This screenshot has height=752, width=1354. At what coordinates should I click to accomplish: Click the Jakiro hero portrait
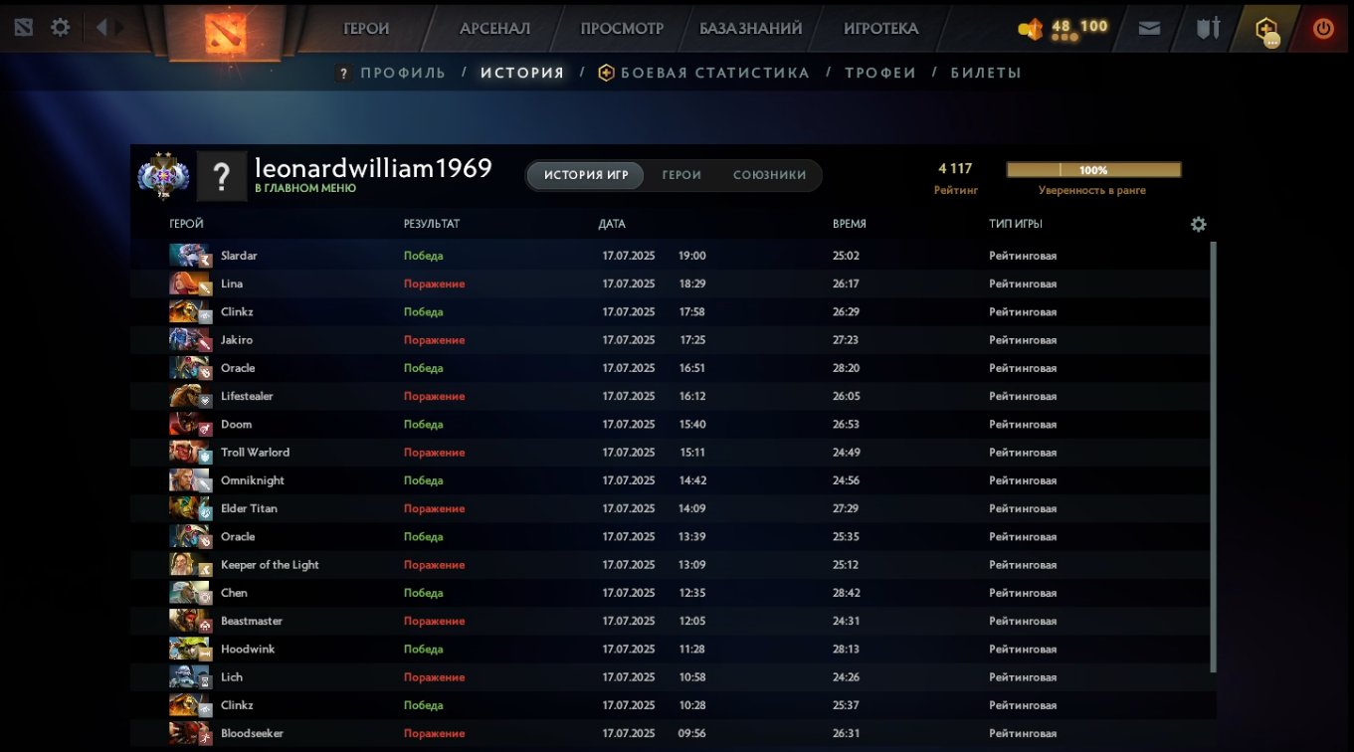(x=190, y=340)
